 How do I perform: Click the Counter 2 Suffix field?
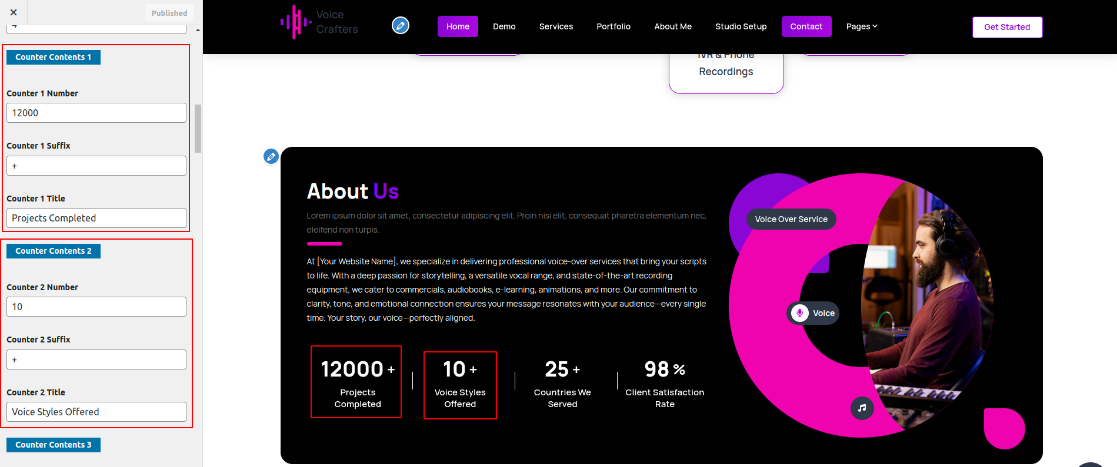[x=96, y=360]
